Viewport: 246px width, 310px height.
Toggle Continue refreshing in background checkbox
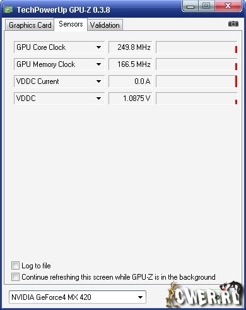15,277
